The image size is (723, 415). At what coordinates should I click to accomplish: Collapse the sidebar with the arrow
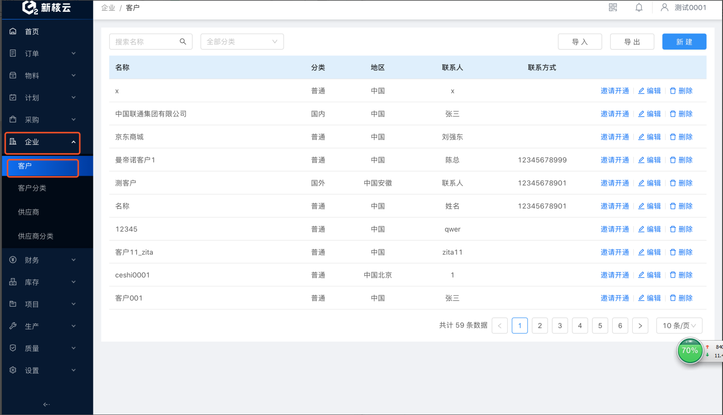point(46,404)
